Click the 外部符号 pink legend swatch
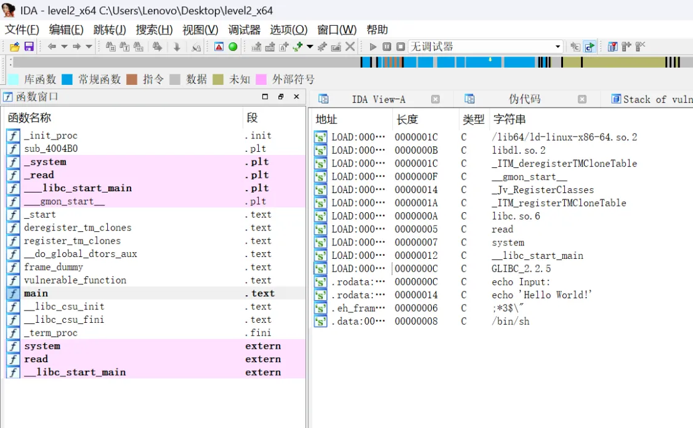The height and width of the screenshot is (428, 693). 261,79
